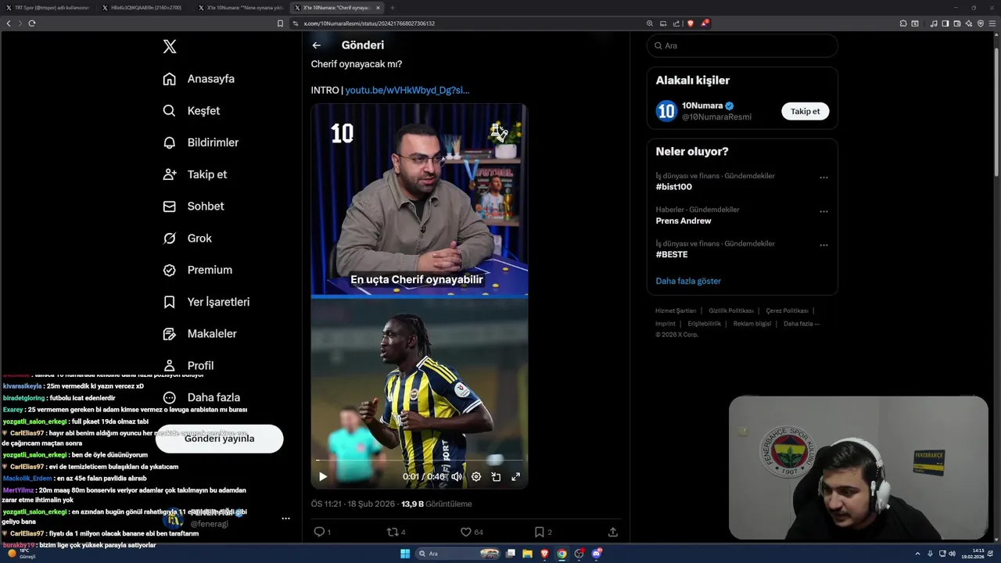Click the browser address bar URL
This screenshot has height=563, width=1001.
[x=368, y=23]
